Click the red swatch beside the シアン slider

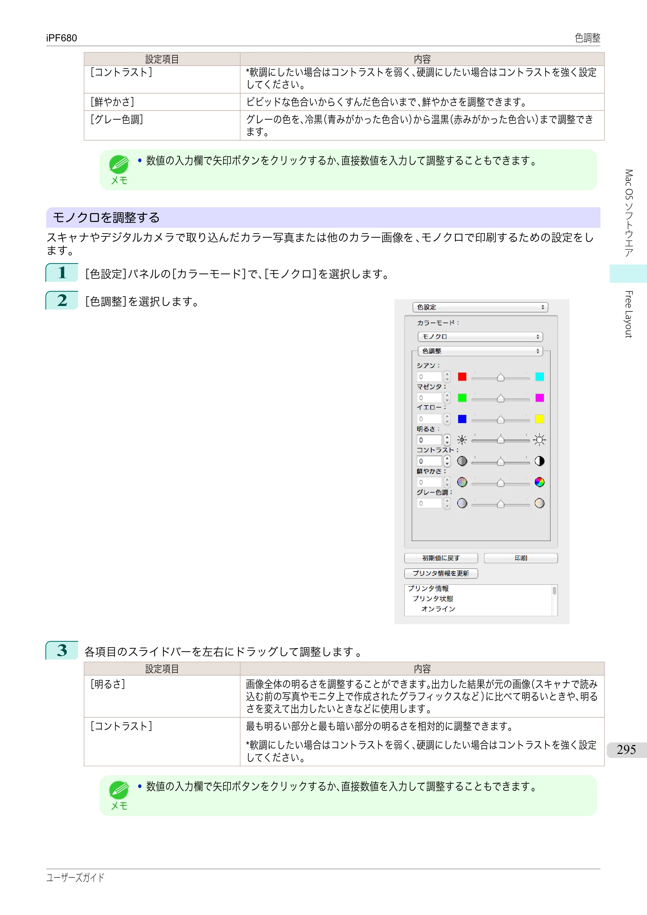point(462,376)
